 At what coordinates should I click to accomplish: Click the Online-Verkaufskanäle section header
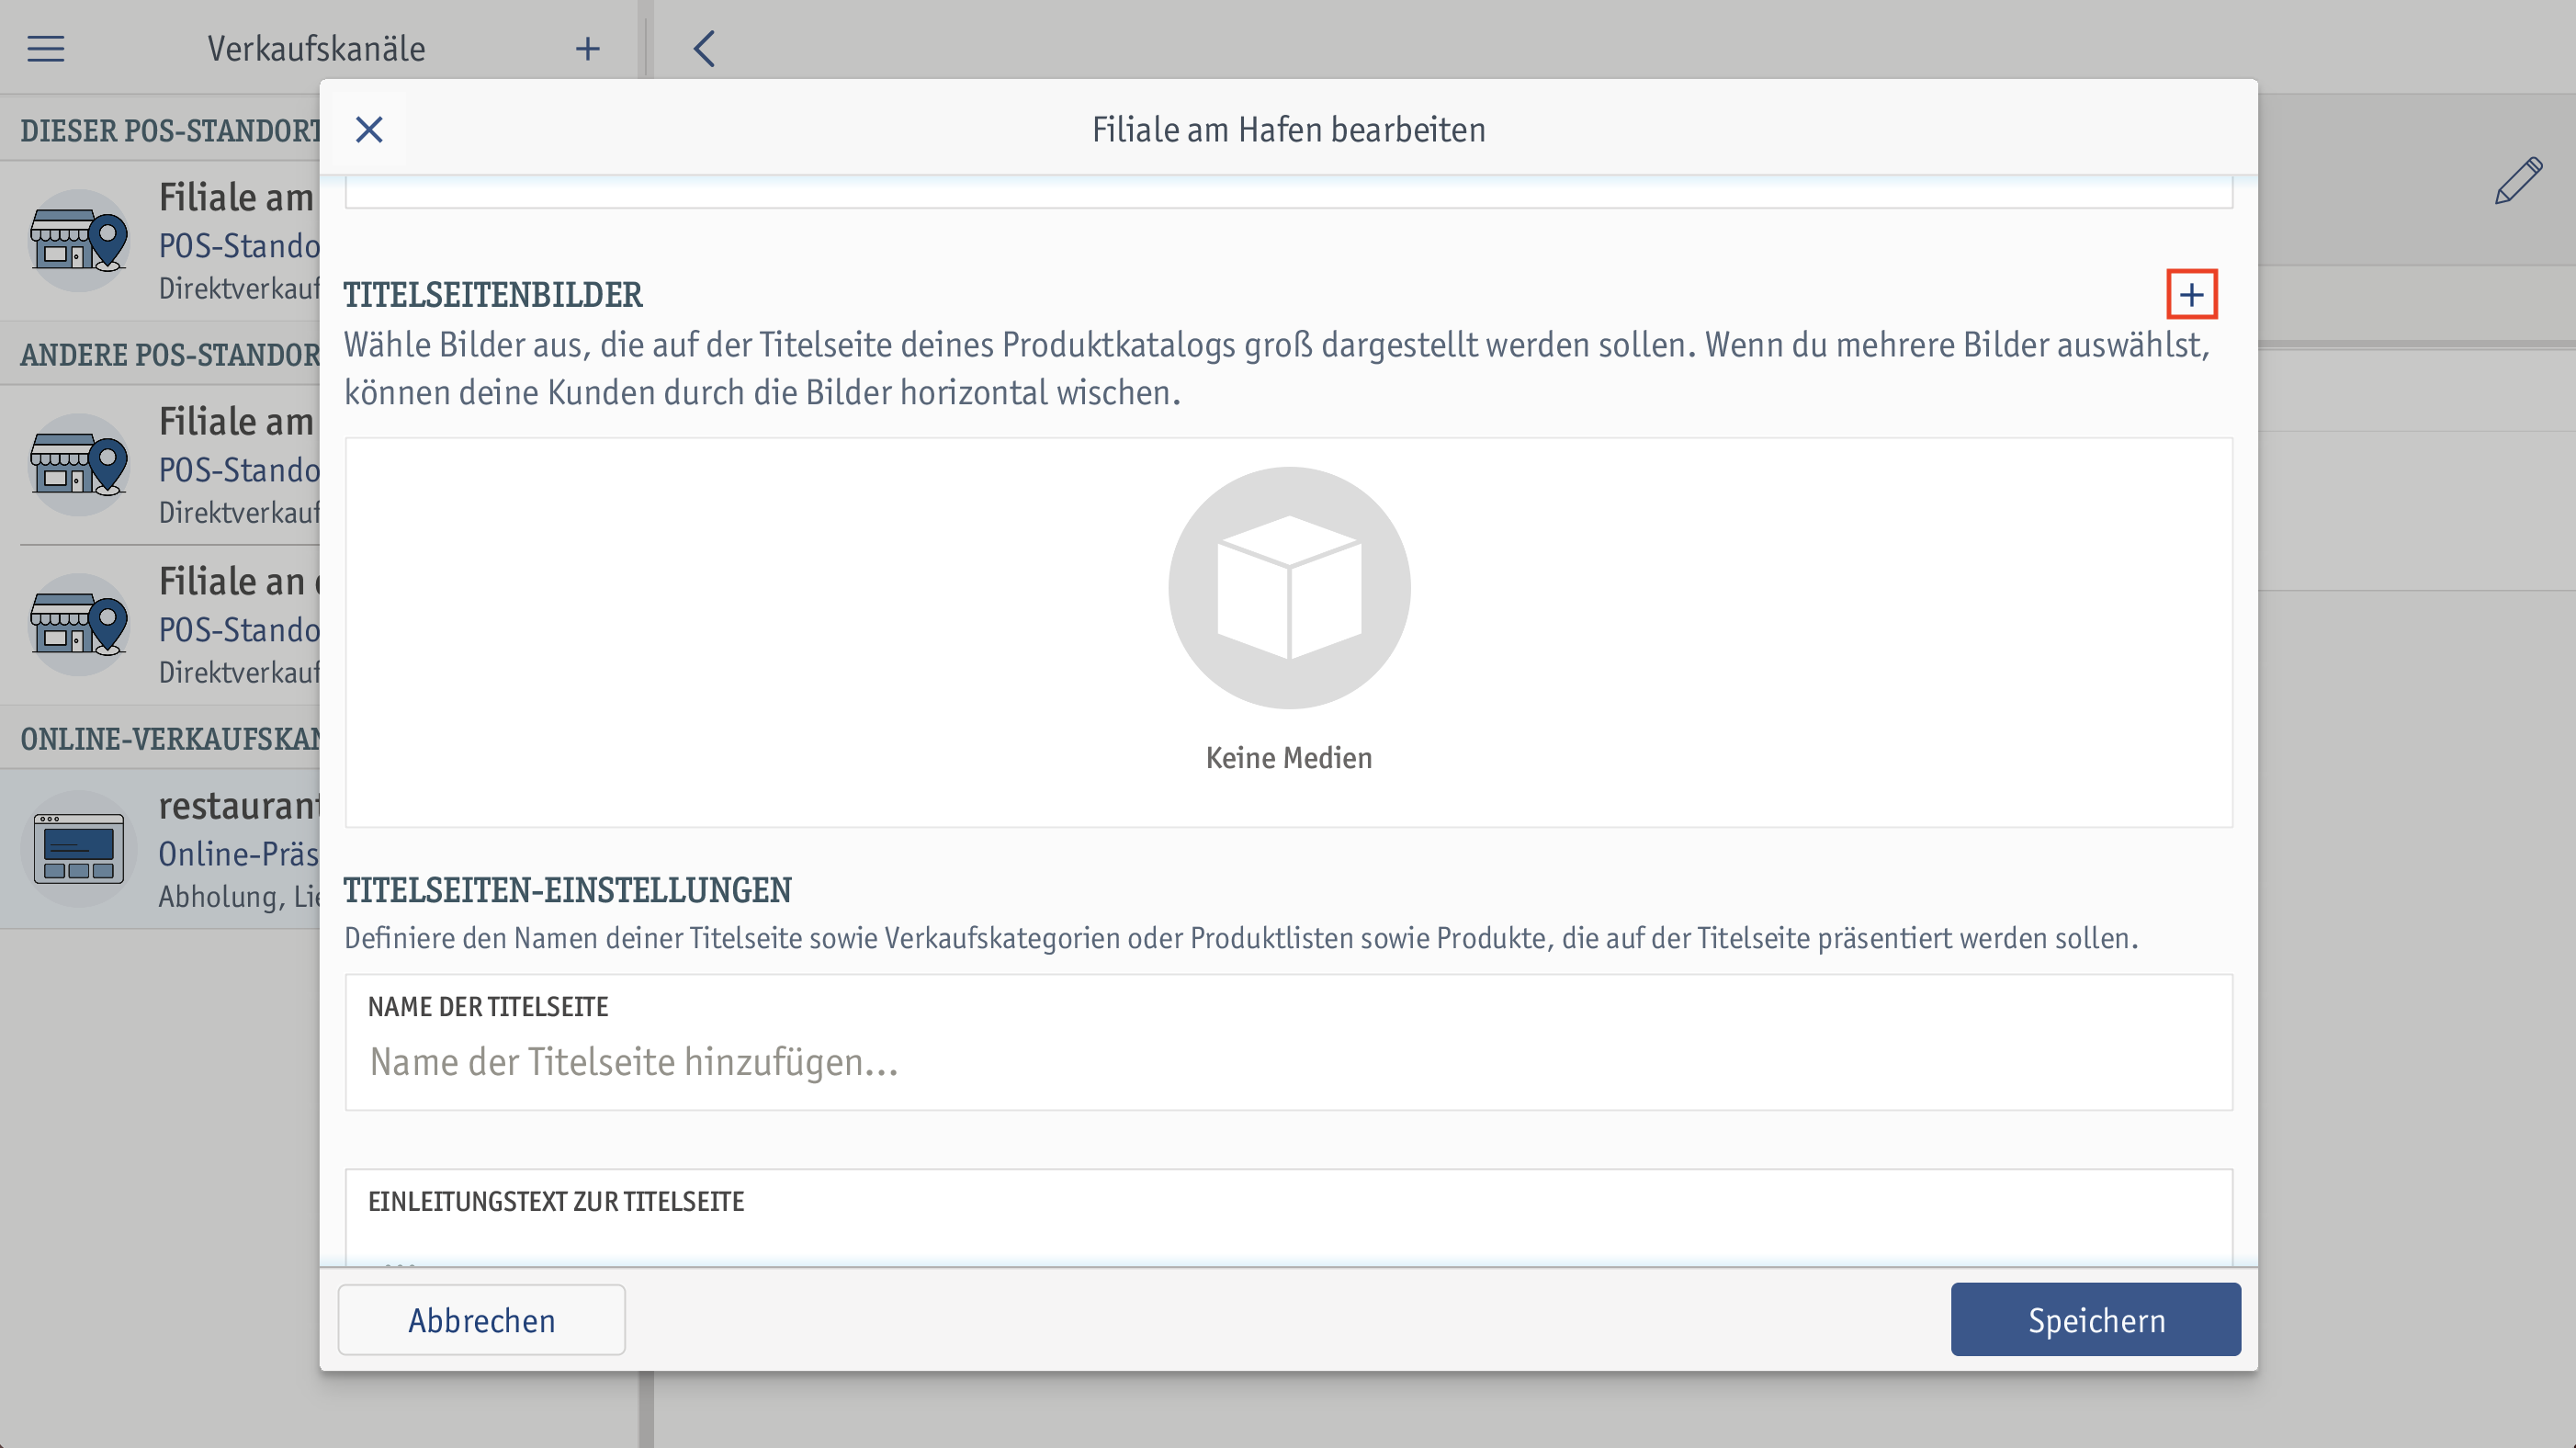(x=170, y=739)
